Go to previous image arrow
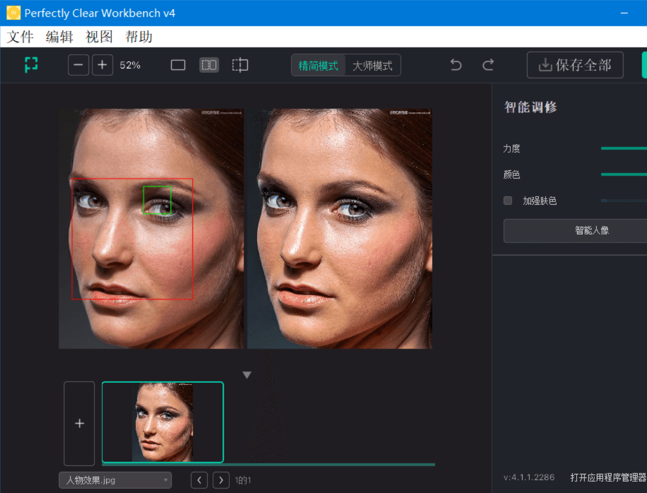 (199, 480)
